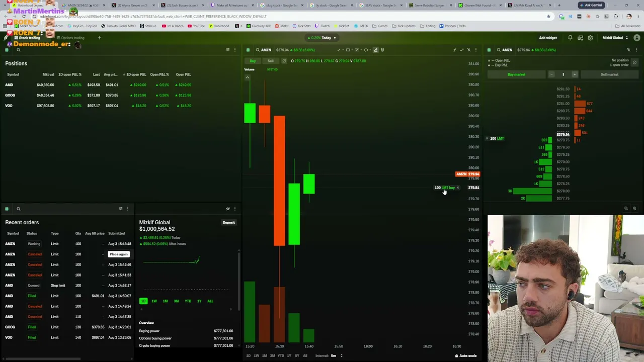The height and width of the screenshot is (362, 644).
Task: Click the Ask Gemini browser button
Action: point(591,5)
